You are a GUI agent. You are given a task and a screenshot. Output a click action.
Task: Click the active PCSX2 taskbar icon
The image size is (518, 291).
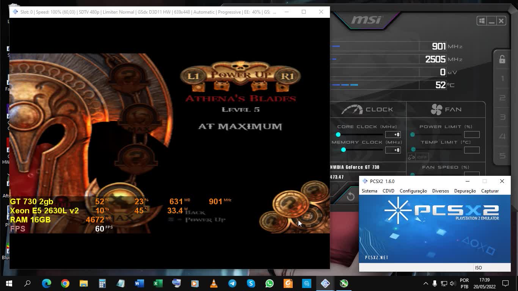[325, 283]
